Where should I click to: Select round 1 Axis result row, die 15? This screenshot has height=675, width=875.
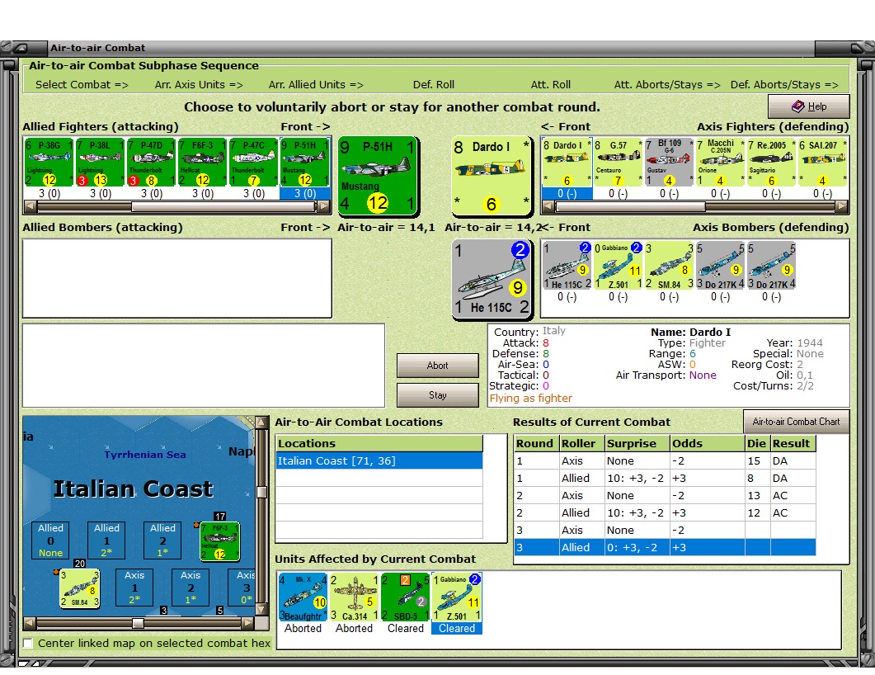[665, 461]
